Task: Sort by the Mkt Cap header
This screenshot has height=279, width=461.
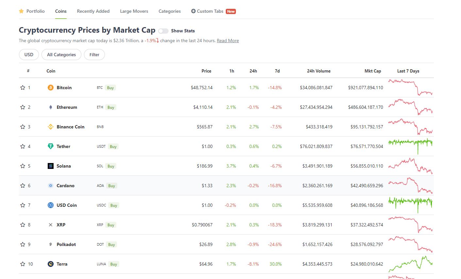Action: 373,71
